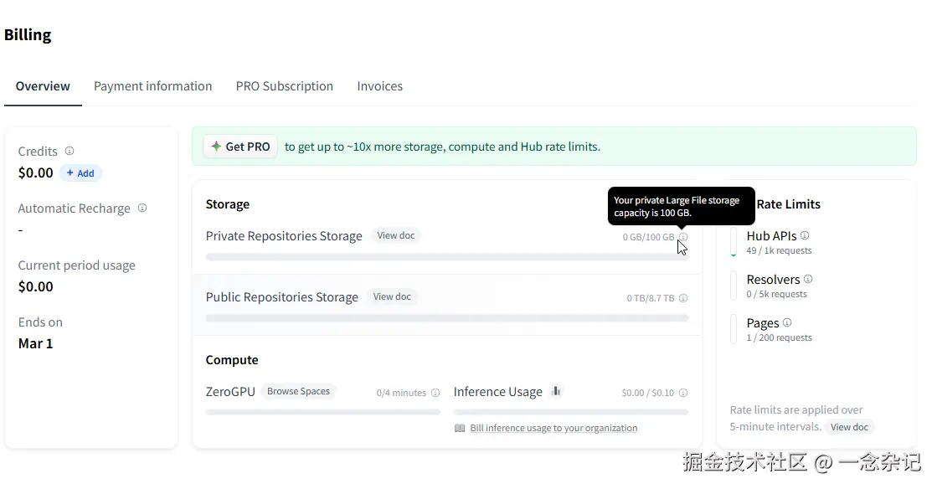Click the Credits info icon
The image size is (937, 489).
pyautogui.click(x=70, y=151)
